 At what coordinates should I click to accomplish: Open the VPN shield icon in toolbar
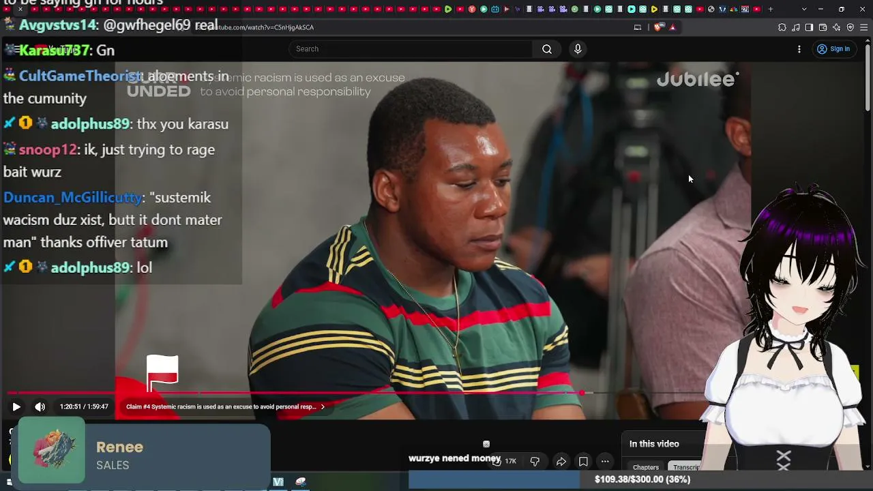[x=850, y=27]
